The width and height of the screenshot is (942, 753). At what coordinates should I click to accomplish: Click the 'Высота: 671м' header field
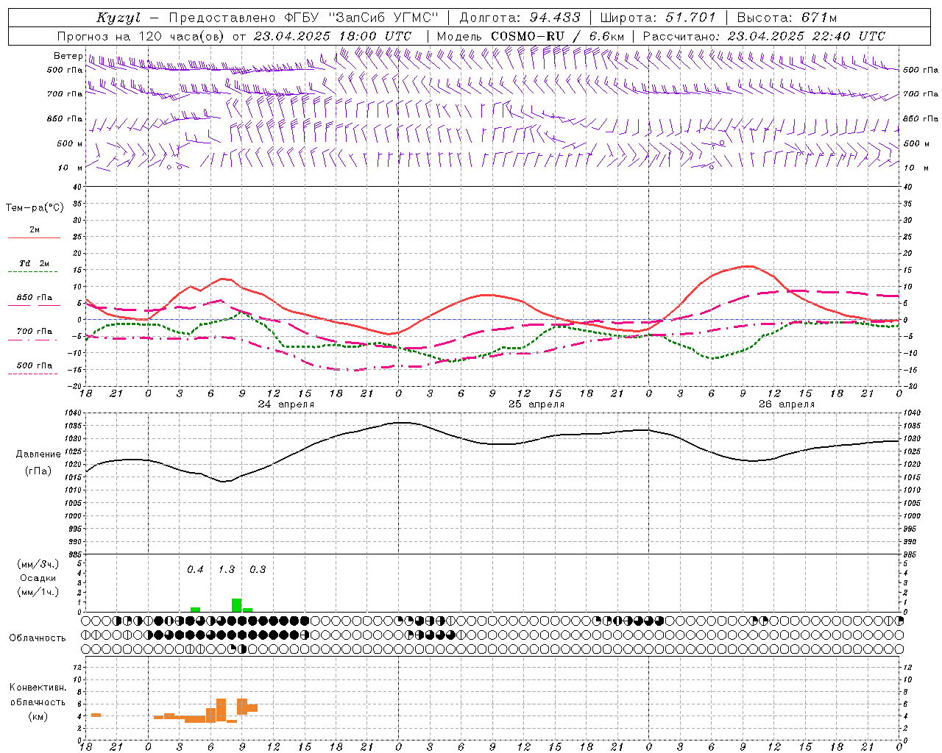click(787, 18)
